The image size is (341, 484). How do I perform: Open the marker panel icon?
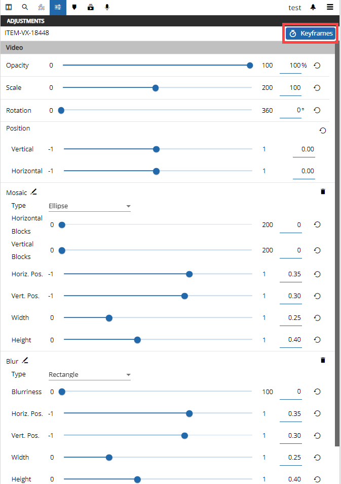click(x=74, y=8)
